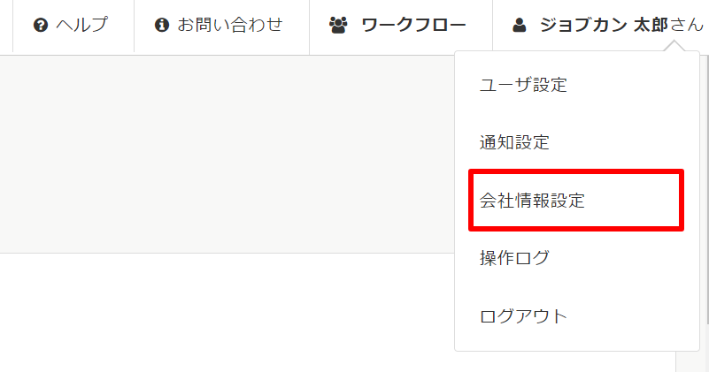709x372 pixels.
Task: Click ログアウト to sign out
Action: (x=523, y=315)
